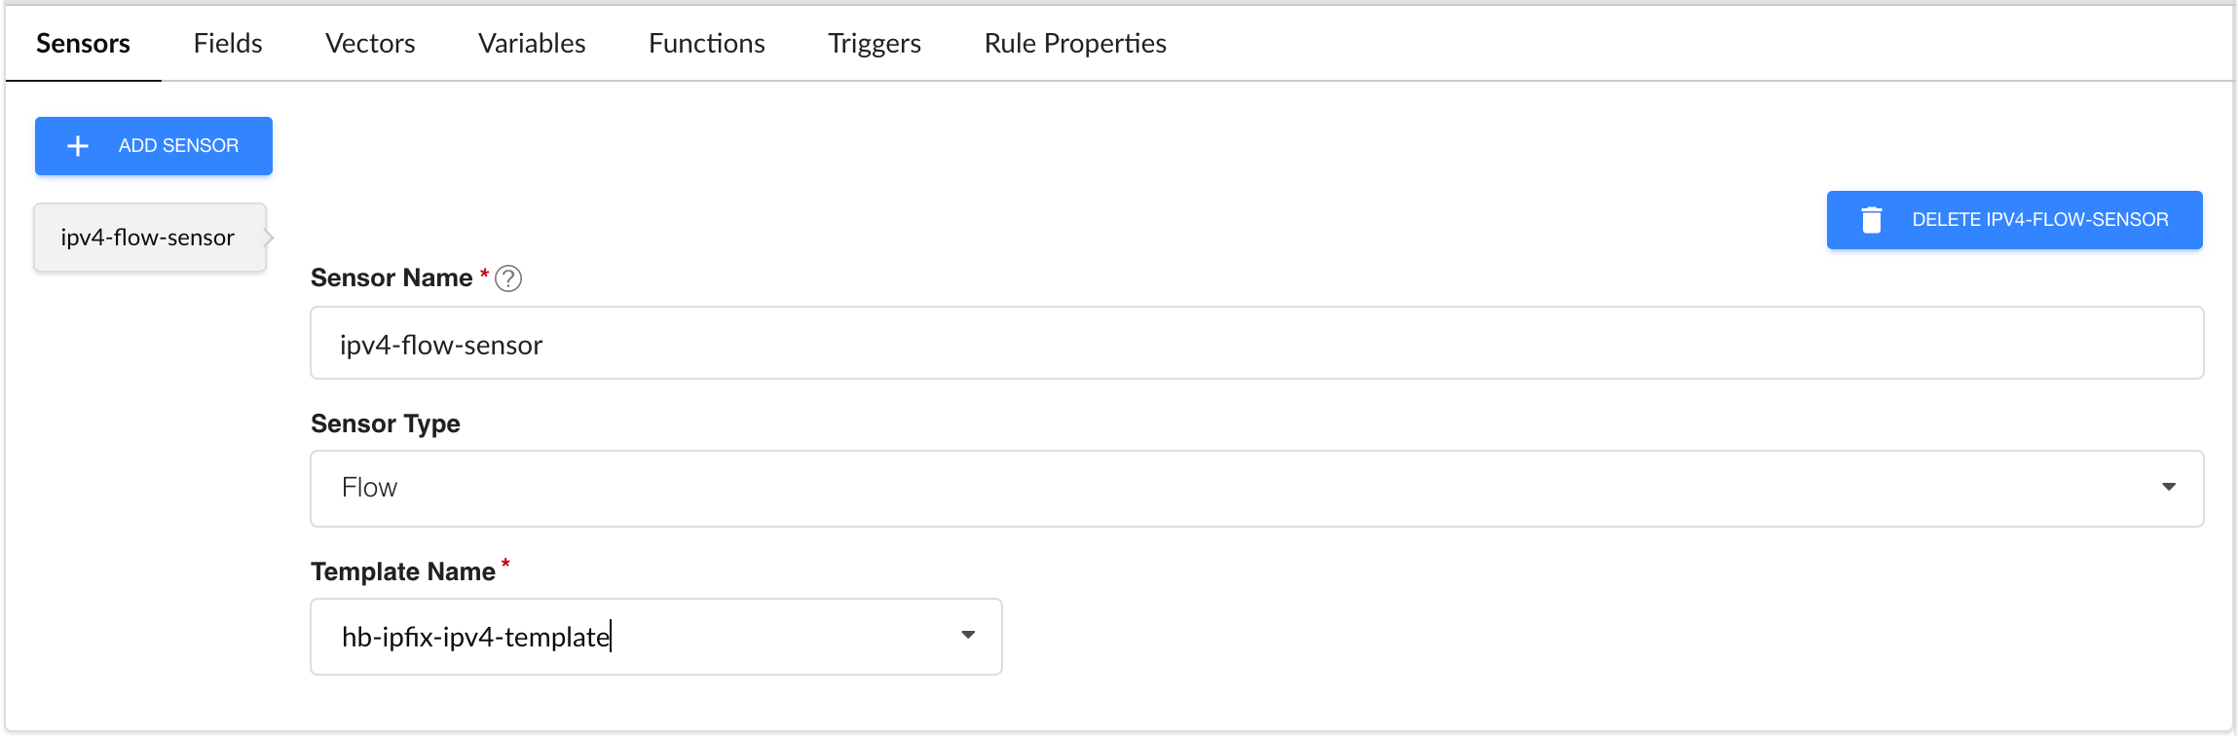Open Sensor Name help tooltip icon
This screenshot has width=2238, height=736.
point(508,279)
